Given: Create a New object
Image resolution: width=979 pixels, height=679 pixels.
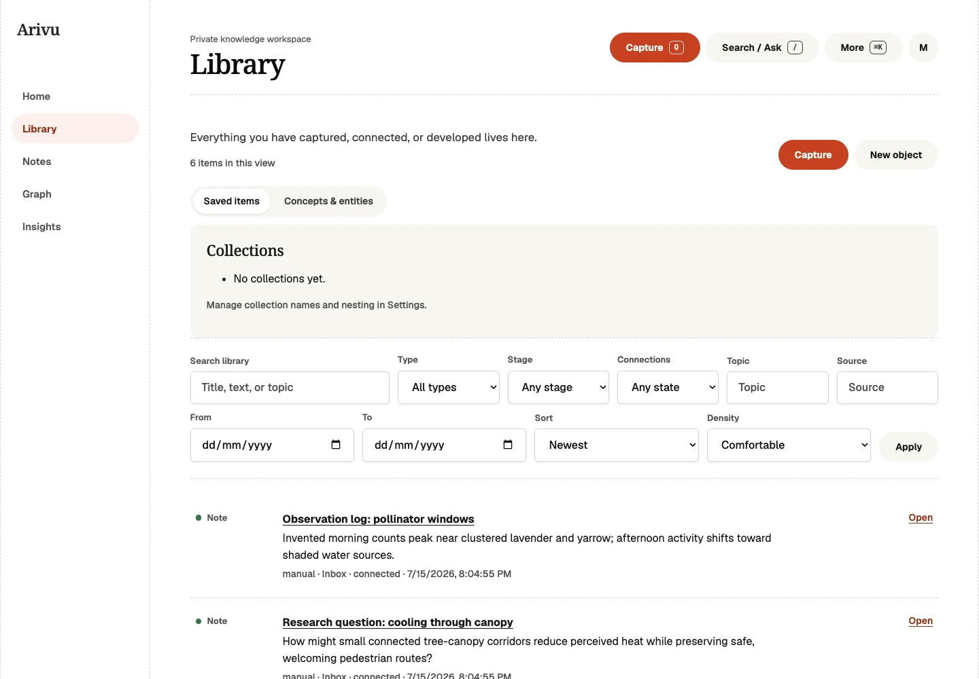Looking at the screenshot, I should point(896,155).
